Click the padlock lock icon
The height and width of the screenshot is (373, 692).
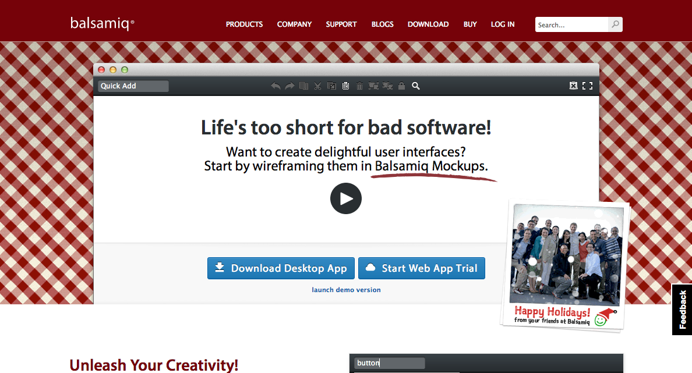point(401,86)
